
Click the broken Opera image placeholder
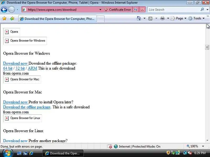click(x=12, y=32)
